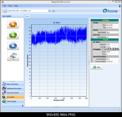Image resolution: width=122 pixels, height=117 pixels.
Task: Click the Basic Information icon
Action: click(x=4, y=84)
